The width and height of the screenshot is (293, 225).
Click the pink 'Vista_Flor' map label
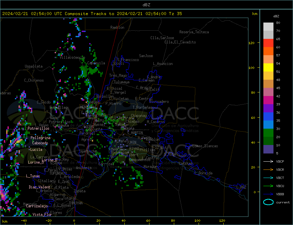tap(42, 215)
